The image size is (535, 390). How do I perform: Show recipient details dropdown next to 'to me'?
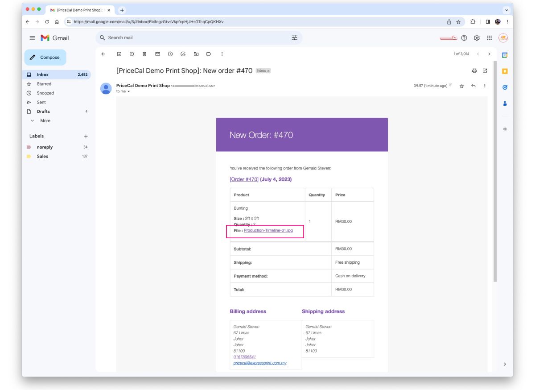tap(129, 91)
